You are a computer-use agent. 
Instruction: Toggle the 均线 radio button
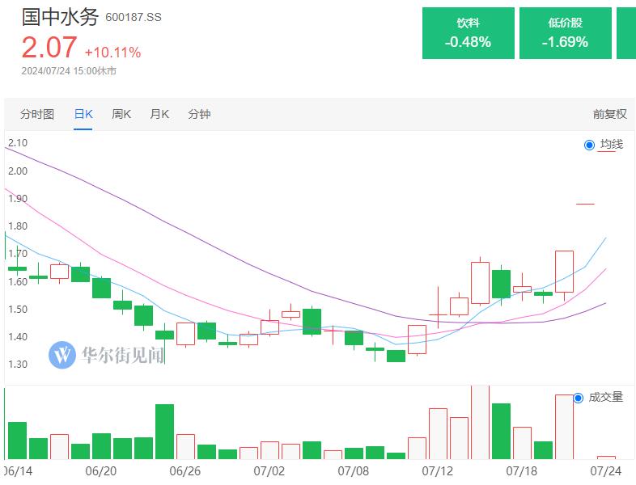pos(589,145)
